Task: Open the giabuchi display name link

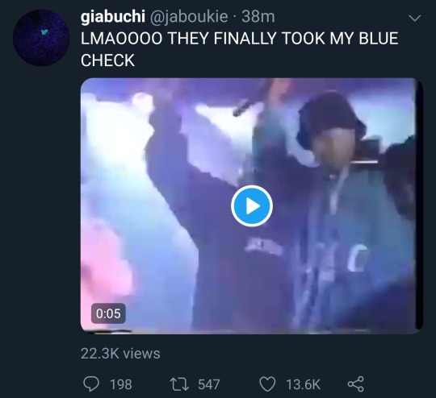Action: tap(113, 17)
